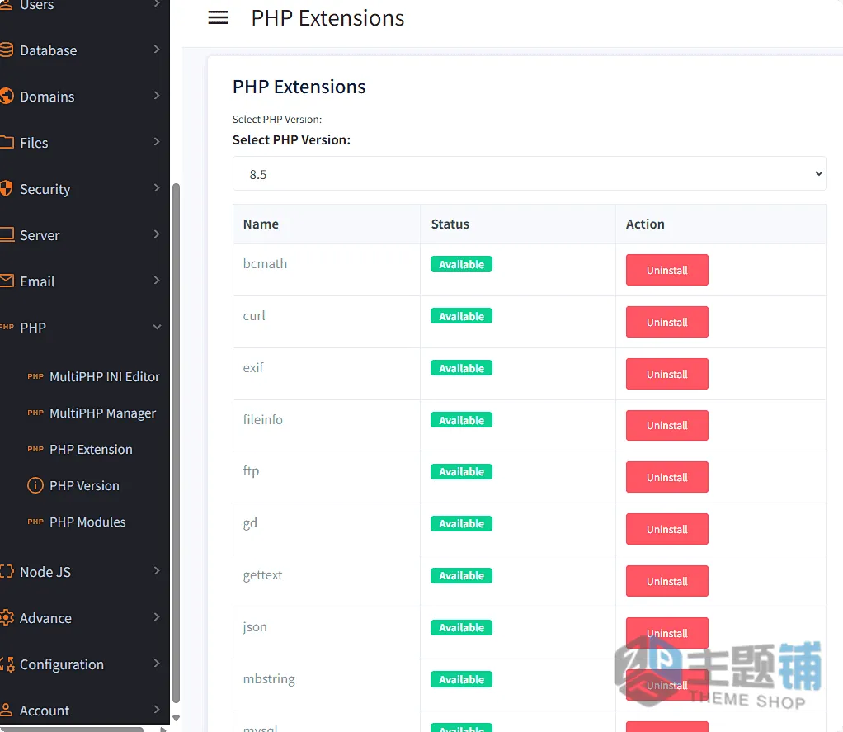This screenshot has width=843, height=732.
Task: Click the PHP icon next to PHP Modules
Action: tap(35, 522)
